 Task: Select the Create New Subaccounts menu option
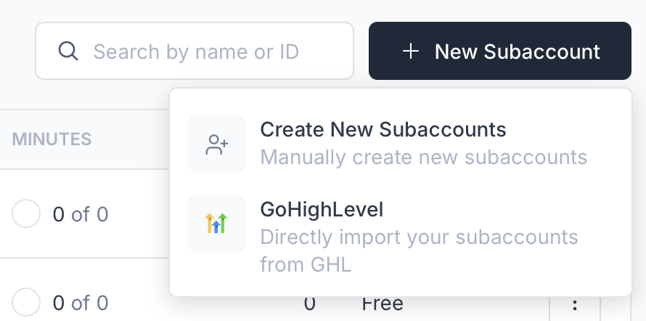click(x=383, y=130)
